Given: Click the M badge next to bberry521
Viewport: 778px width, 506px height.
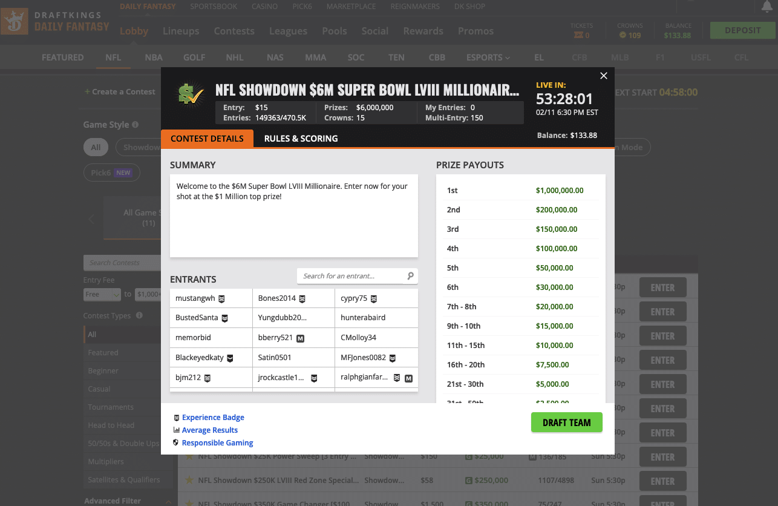Looking at the screenshot, I should [301, 338].
